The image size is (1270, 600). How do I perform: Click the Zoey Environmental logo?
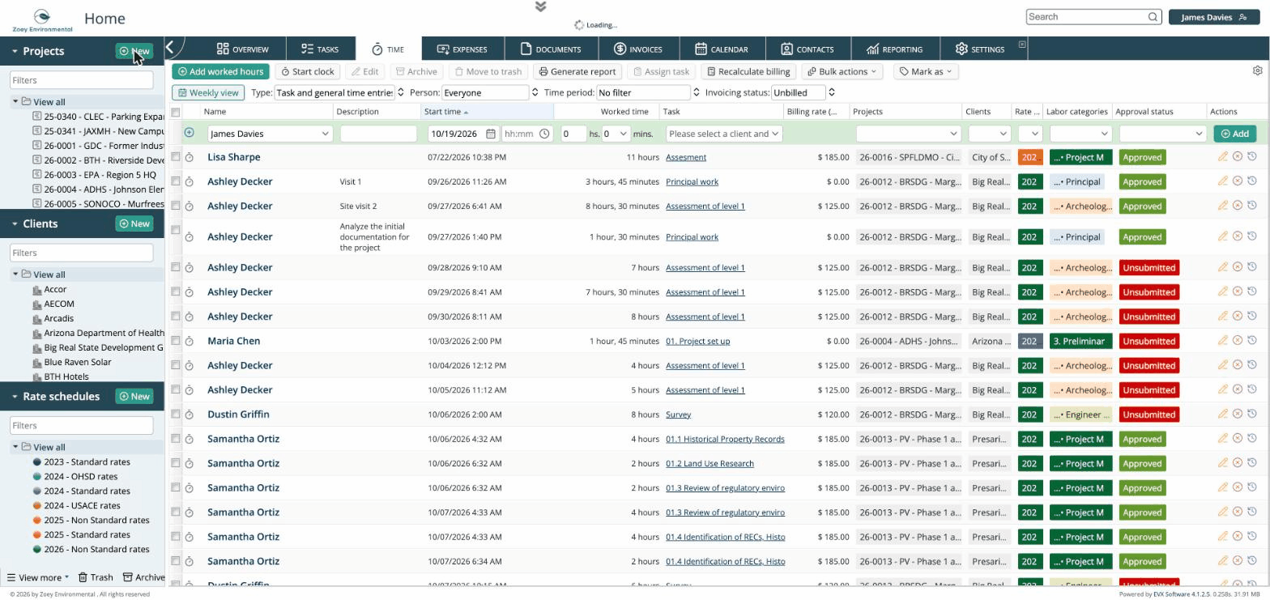[42, 19]
